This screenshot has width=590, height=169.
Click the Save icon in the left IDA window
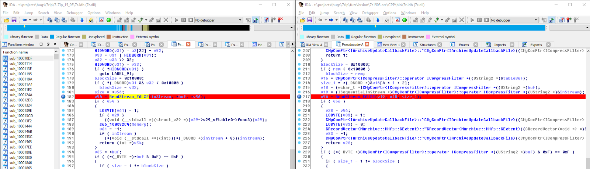click(x=14, y=20)
